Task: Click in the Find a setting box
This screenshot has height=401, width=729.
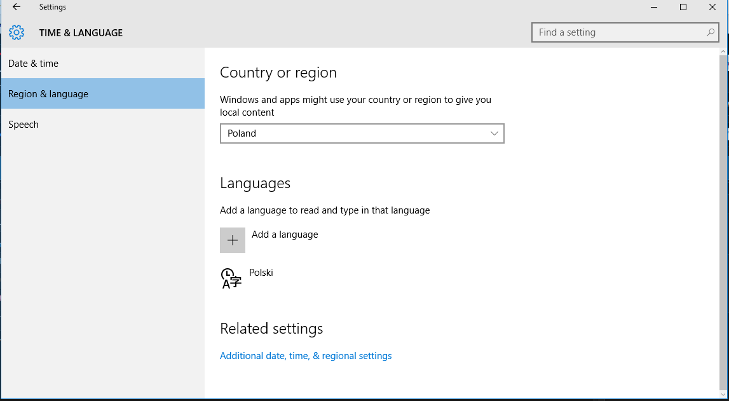Action: 625,32
